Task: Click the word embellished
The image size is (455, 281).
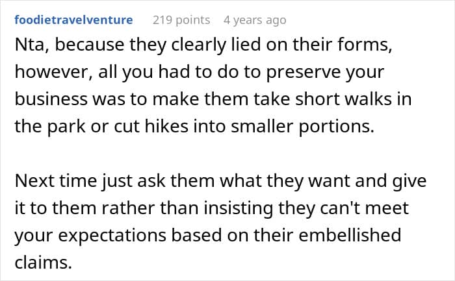Action: pyautogui.click(x=350, y=235)
